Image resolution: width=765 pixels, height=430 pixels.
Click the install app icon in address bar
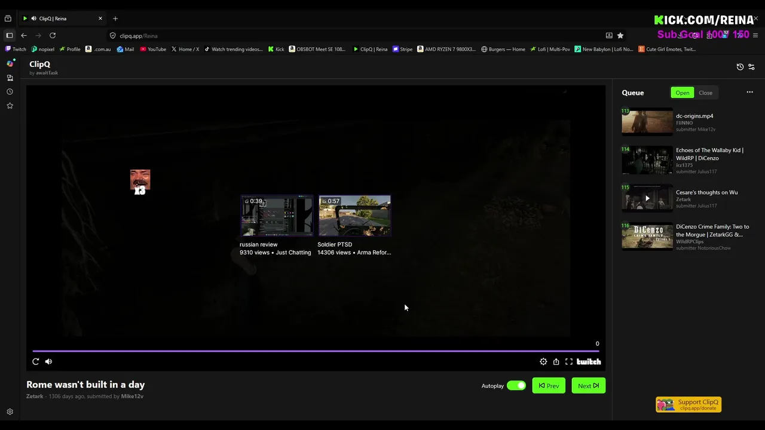pos(609,35)
